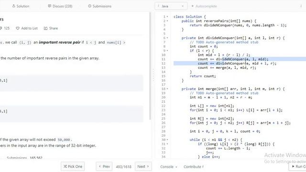Image resolution: width=306 pixels, height=172 pixels.
Task: Click the Submissions count 165,562
Action: (x=36, y=158)
